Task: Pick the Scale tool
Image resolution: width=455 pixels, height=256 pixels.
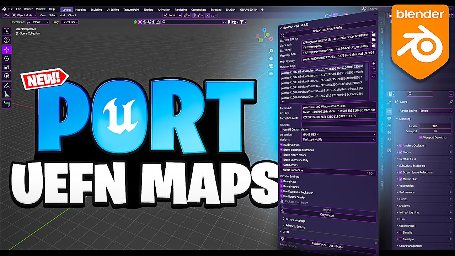Action: (7, 67)
